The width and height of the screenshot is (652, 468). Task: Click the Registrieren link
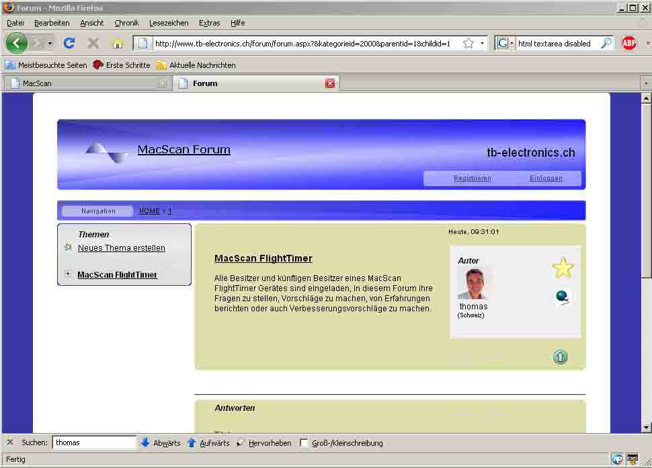[472, 178]
